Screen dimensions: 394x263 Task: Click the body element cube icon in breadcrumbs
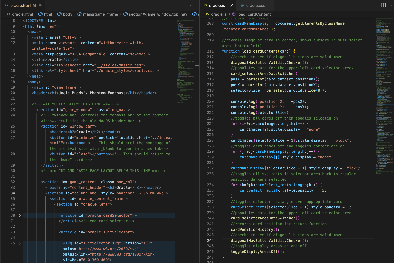pos(59,14)
